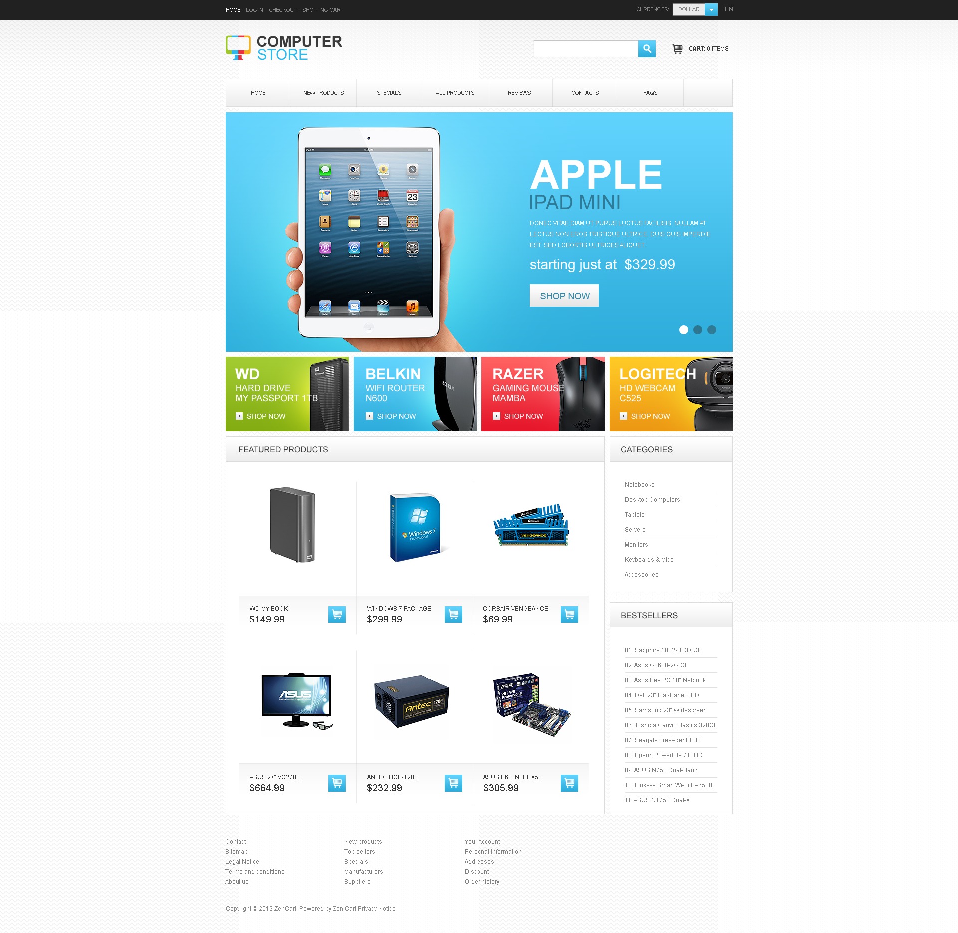Click the add to cart icon for Corsair Vengeance
The image size is (958, 933).
click(x=570, y=614)
